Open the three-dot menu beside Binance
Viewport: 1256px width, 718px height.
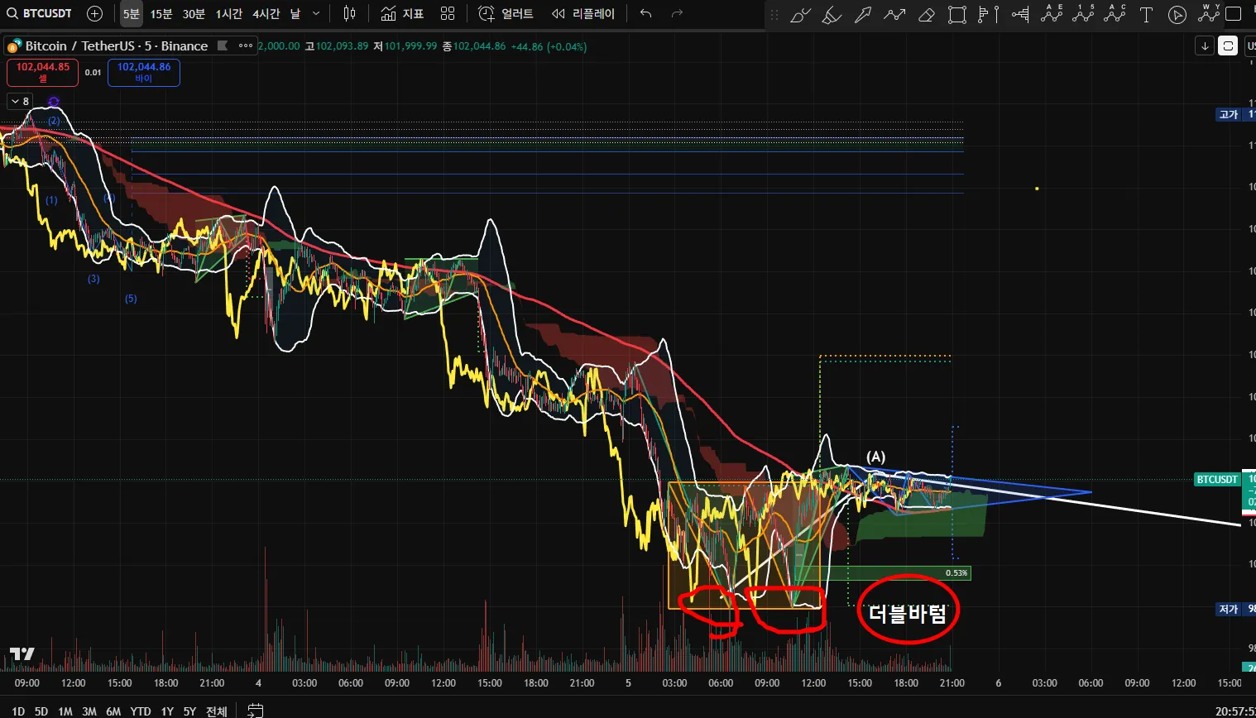click(x=246, y=46)
